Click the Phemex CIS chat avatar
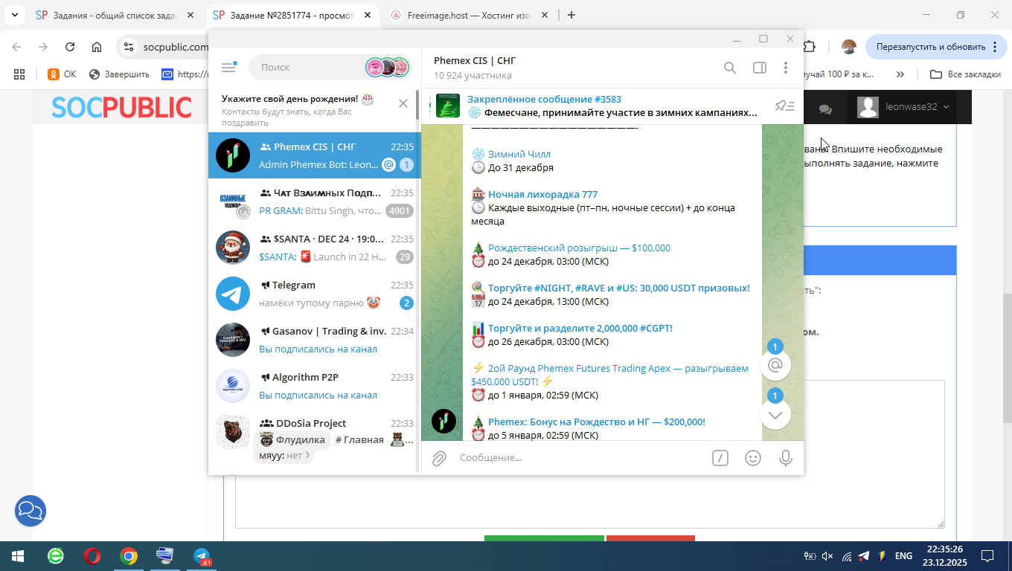1012x571 pixels. (233, 155)
